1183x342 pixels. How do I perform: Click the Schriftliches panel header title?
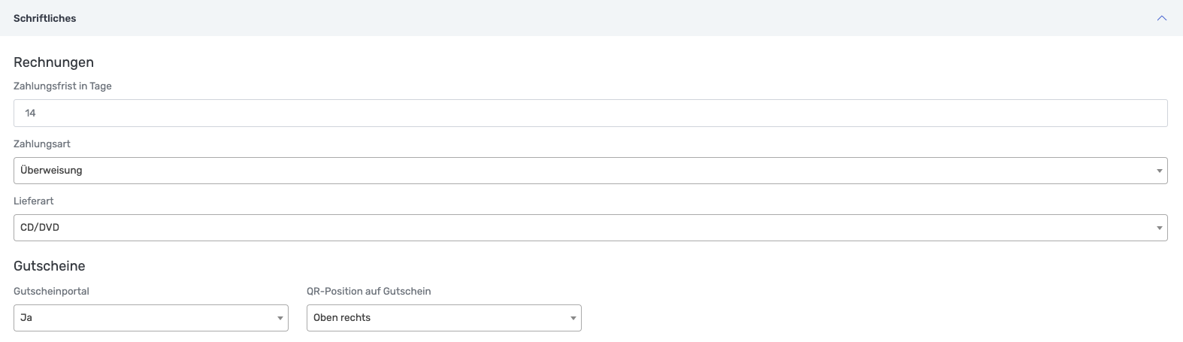45,18
